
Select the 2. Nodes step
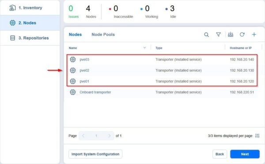tap(30, 23)
